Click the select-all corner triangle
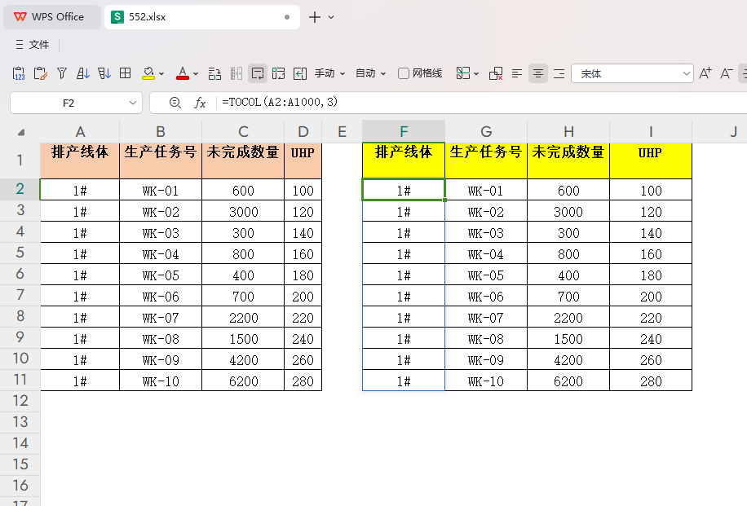This screenshot has width=747, height=506. [21, 132]
